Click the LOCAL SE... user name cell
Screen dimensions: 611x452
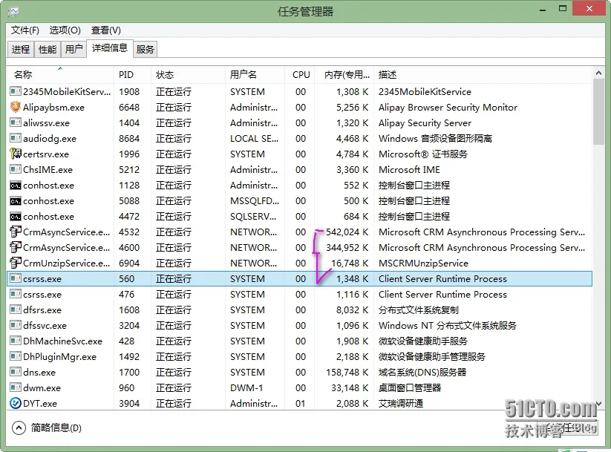(x=254, y=138)
